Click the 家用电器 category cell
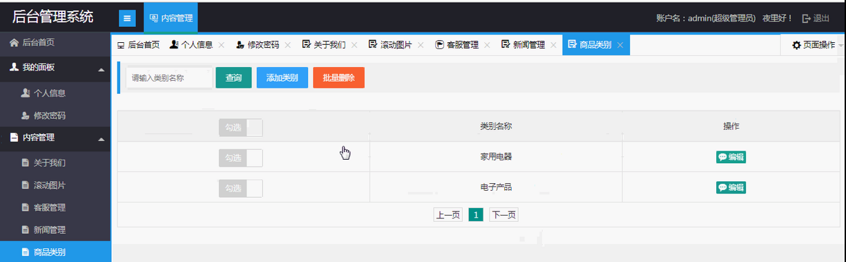 tap(496, 157)
